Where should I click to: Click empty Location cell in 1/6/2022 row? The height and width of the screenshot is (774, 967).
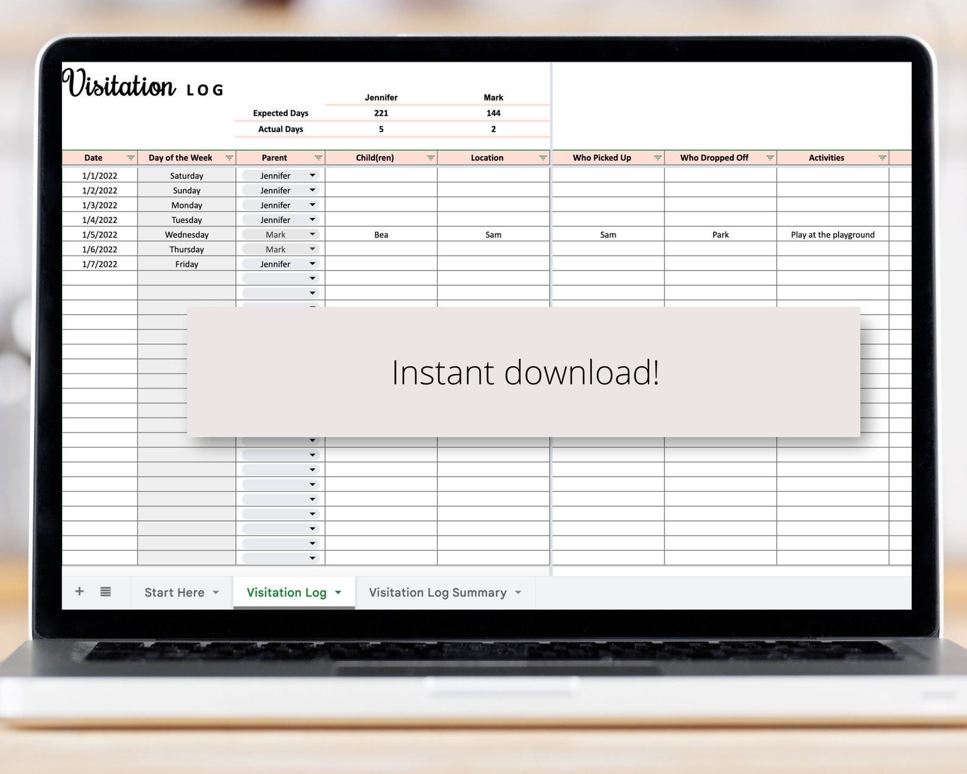pyautogui.click(x=493, y=249)
